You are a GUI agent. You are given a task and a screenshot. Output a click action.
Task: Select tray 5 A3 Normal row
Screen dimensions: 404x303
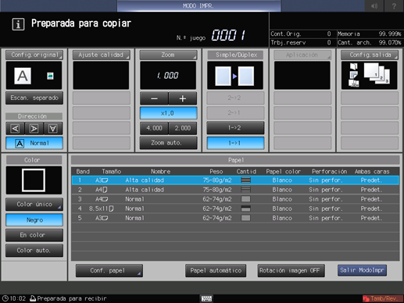tap(235, 218)
